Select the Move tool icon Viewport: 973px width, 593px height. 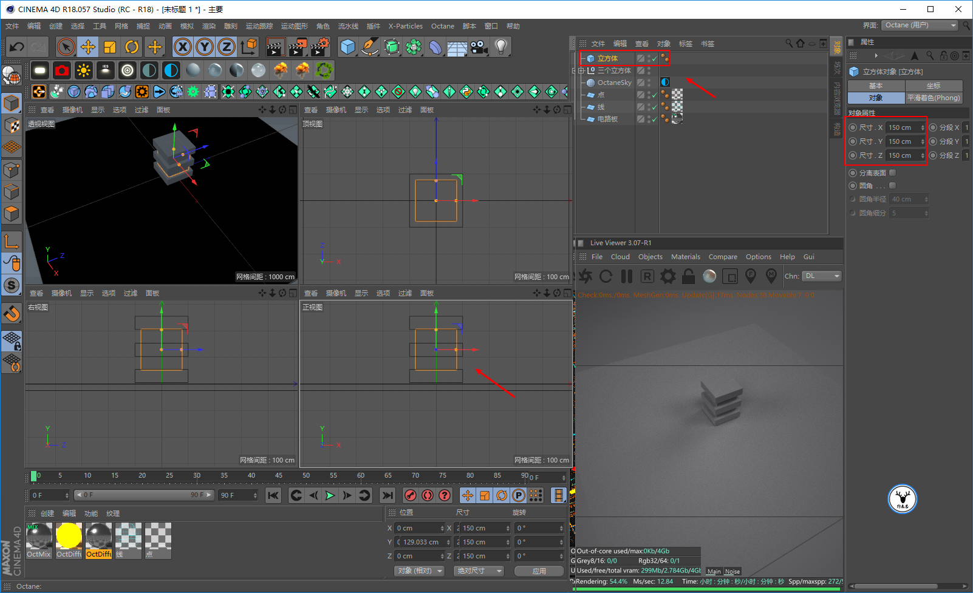coord(88,47)
